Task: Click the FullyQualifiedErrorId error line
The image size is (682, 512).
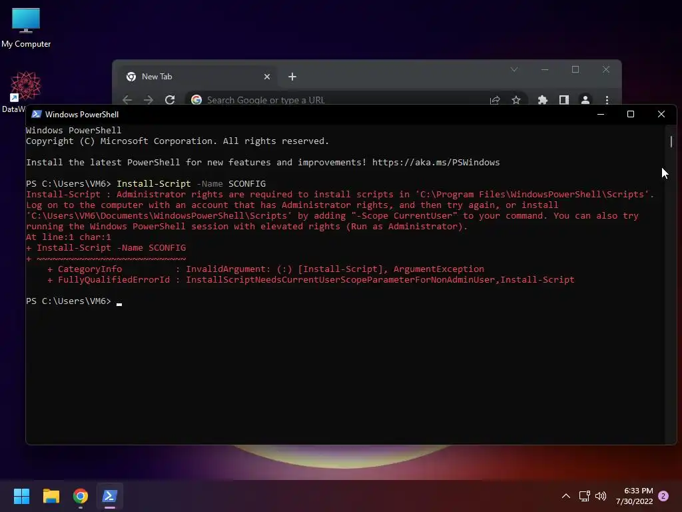Action: click(310, 280)
